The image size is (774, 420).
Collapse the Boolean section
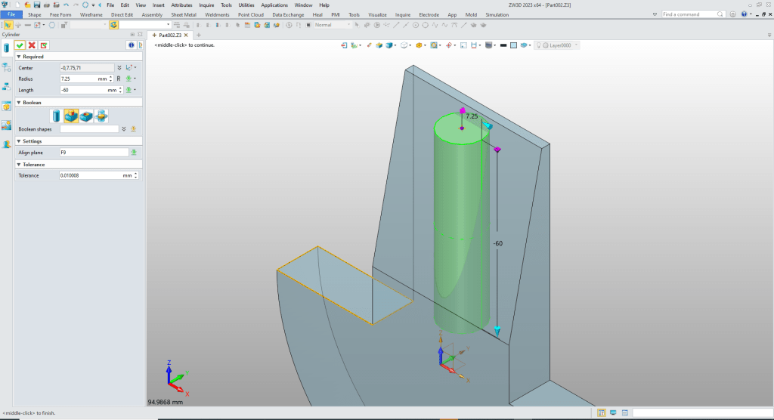tap(19, 102)
